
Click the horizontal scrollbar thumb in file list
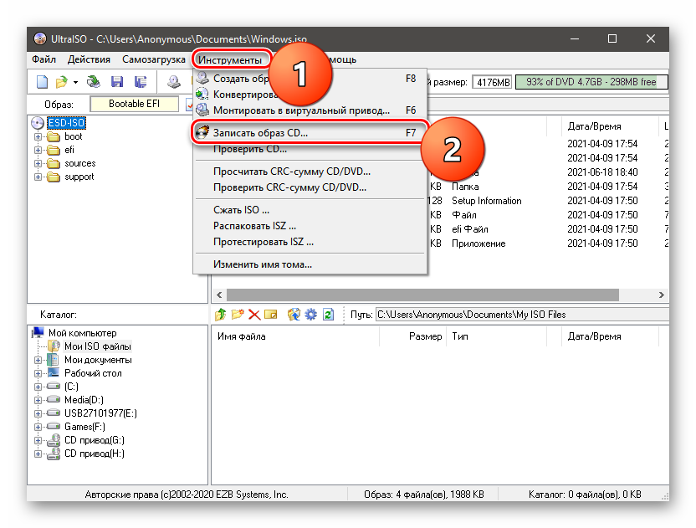coord(422,295)
